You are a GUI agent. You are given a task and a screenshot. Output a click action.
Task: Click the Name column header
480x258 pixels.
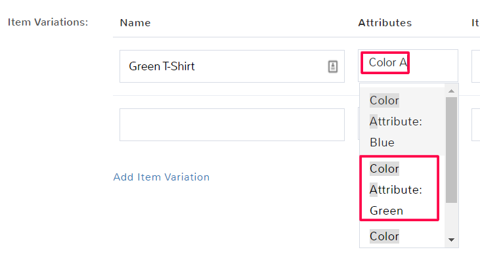coord(135,22)
